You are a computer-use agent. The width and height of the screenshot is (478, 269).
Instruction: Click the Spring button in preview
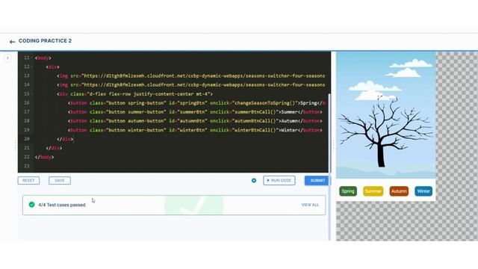tap(348, 191)
